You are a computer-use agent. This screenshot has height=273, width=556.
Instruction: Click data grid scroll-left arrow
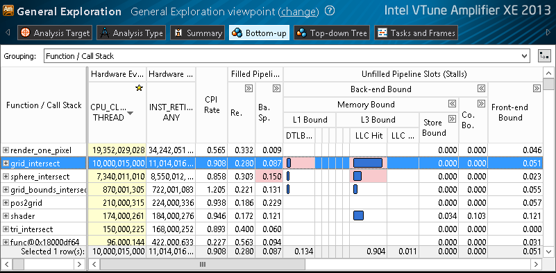point(94,264)
